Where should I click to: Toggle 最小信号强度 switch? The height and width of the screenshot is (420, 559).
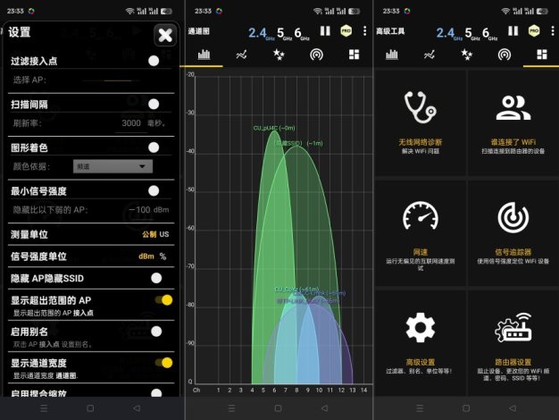[x=154, y=191]
